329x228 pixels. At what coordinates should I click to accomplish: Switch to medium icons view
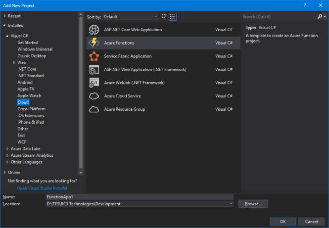click(x=164, y=17)
